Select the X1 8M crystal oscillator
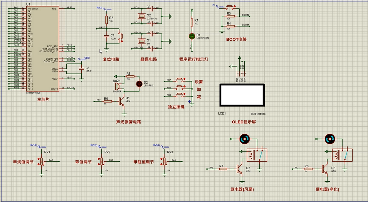This screenshot has width=368, height=202. 142,41
